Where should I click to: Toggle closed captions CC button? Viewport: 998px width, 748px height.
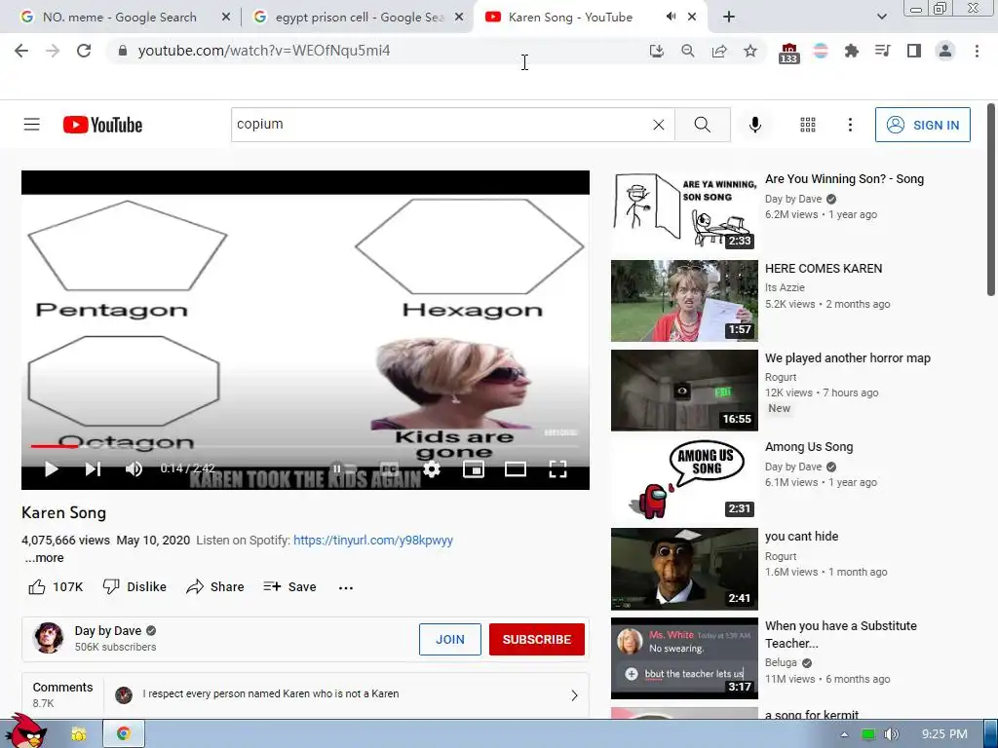389,469
